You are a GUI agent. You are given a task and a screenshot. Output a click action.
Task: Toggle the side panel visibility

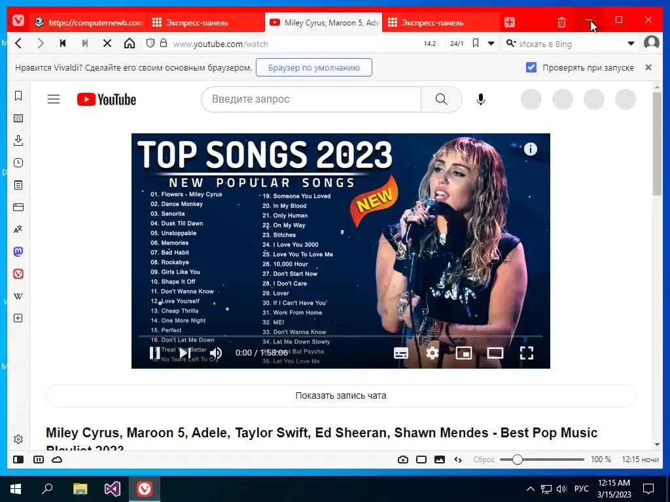(18, 460)
